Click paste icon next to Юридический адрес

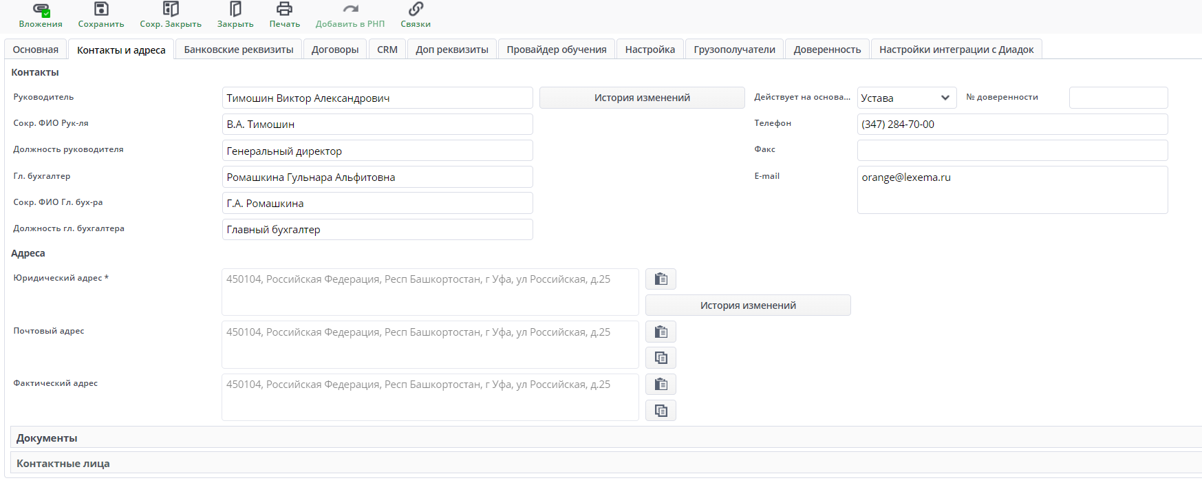pyautogui.click(x=661, y=279)
